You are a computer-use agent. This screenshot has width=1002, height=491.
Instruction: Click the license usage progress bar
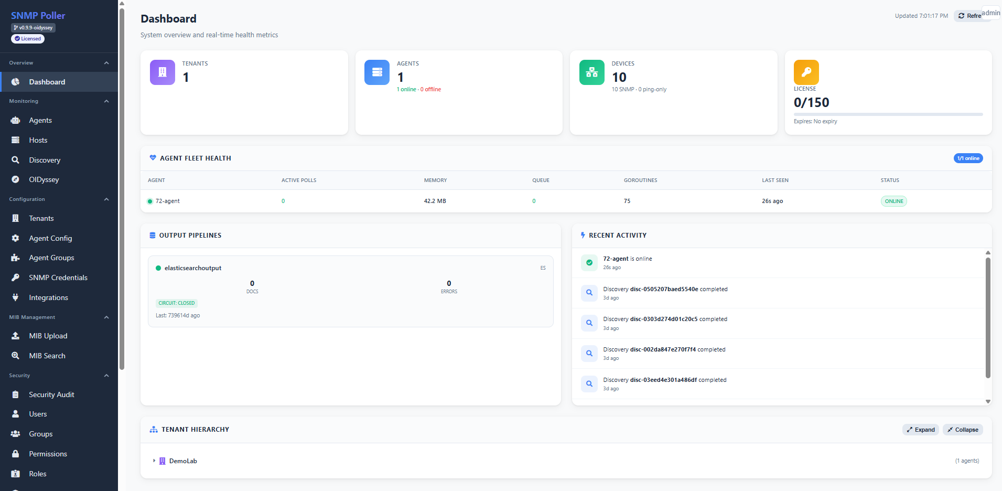coord(888,114)
